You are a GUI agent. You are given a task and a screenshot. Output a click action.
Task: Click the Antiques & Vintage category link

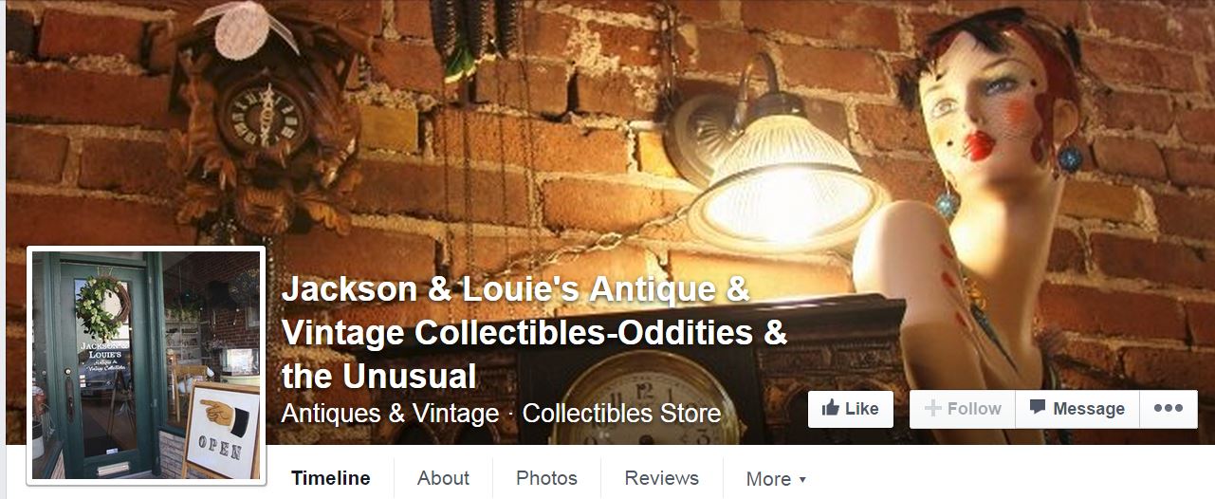(x=390, y=414)
